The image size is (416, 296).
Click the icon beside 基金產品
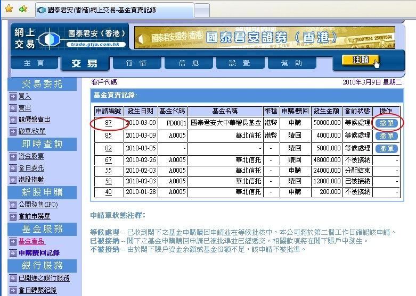13,241
